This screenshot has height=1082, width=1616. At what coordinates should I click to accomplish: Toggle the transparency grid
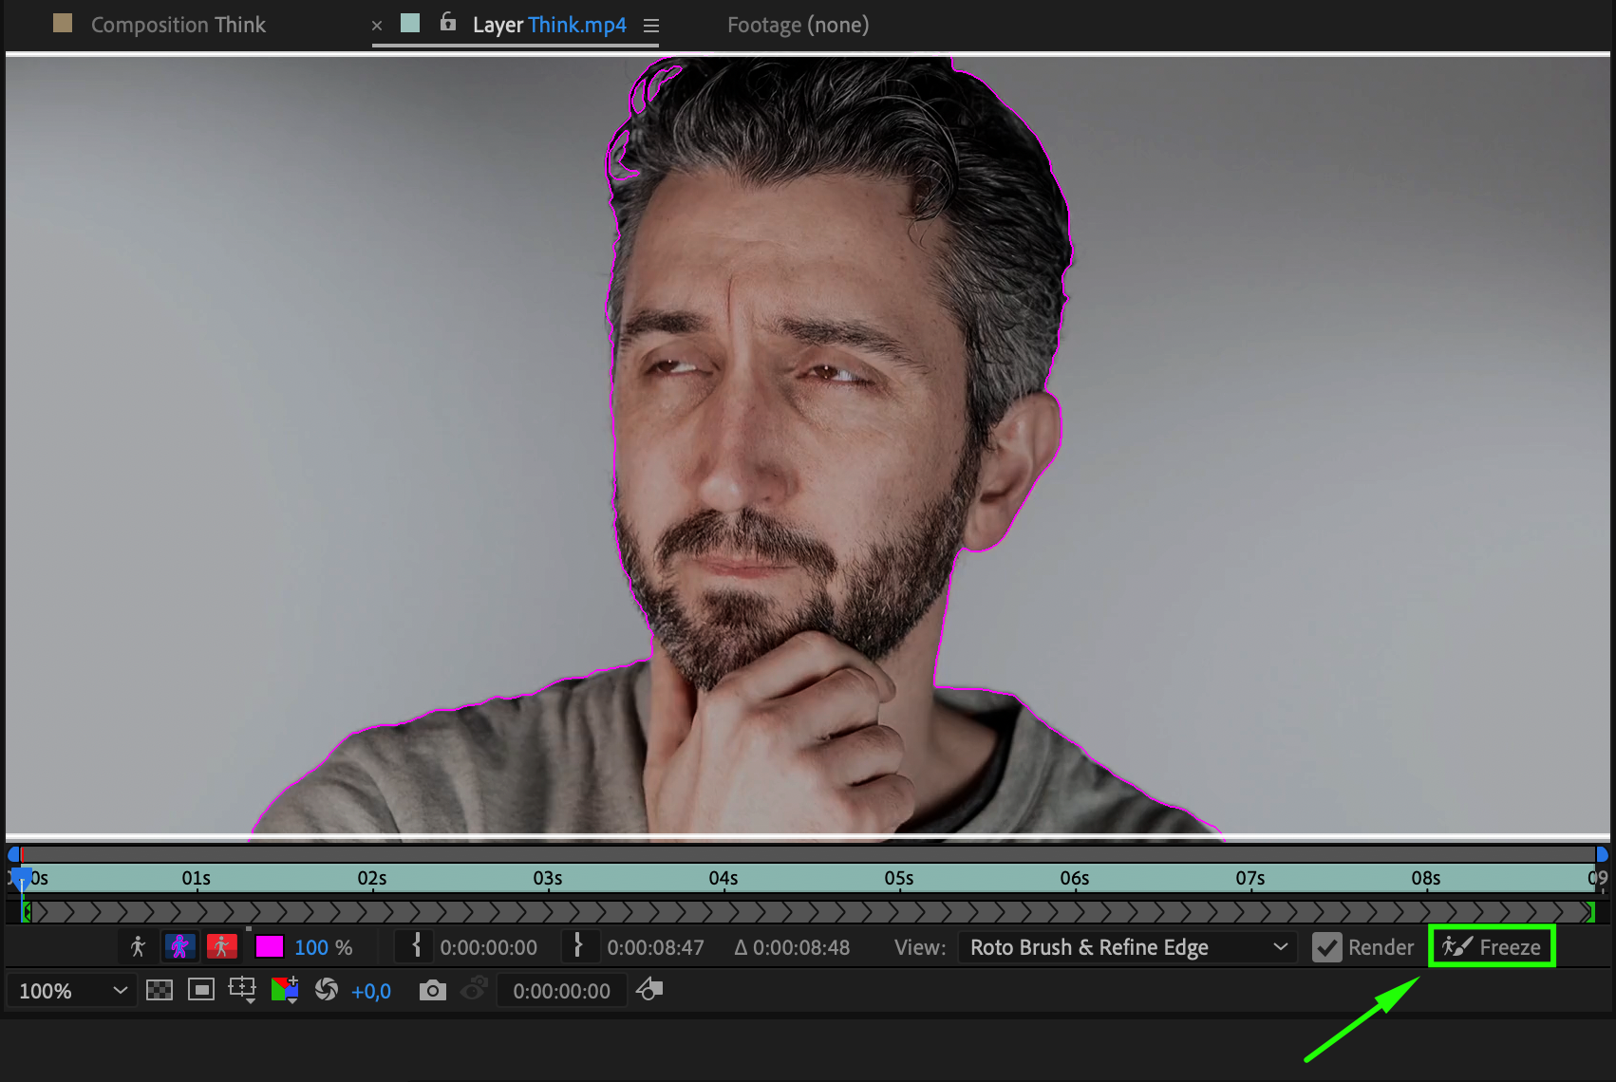(160, 991)
